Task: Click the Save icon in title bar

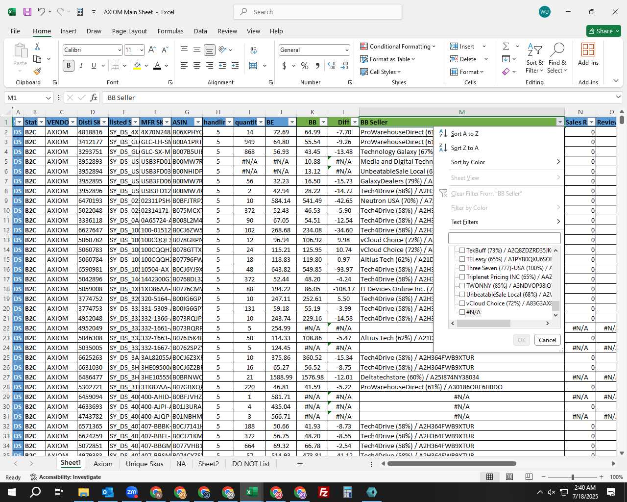Action: point(27,12)
